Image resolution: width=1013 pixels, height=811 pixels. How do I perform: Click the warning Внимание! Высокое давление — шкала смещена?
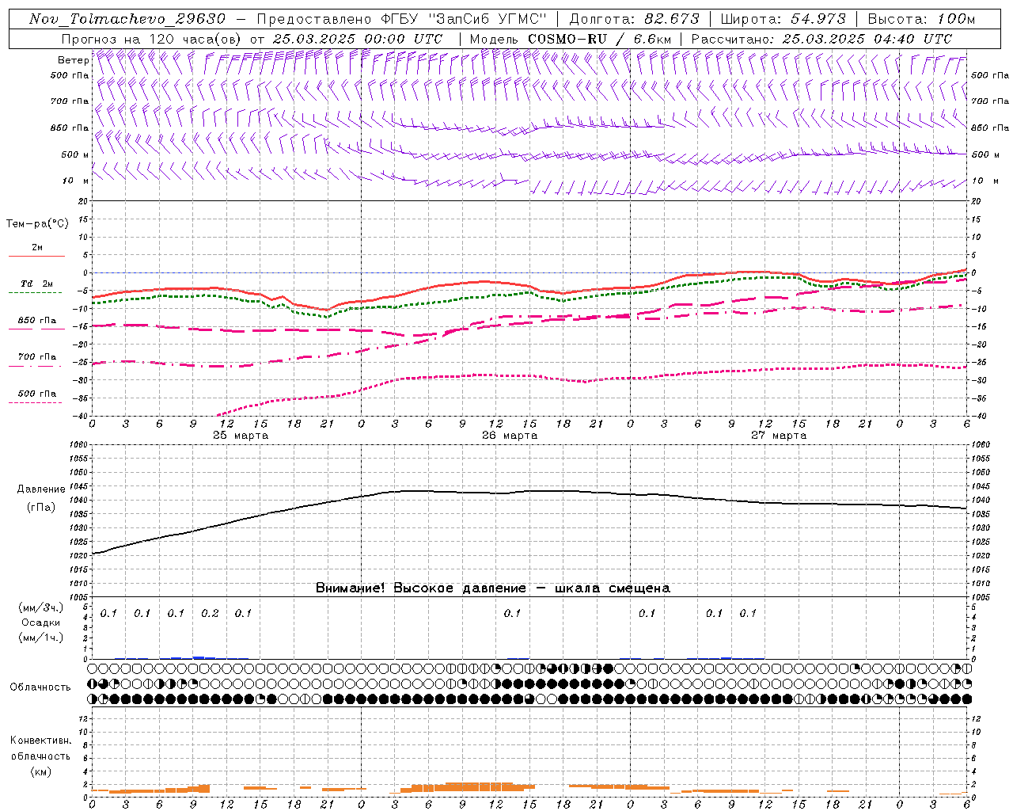(x=493, y=588)
